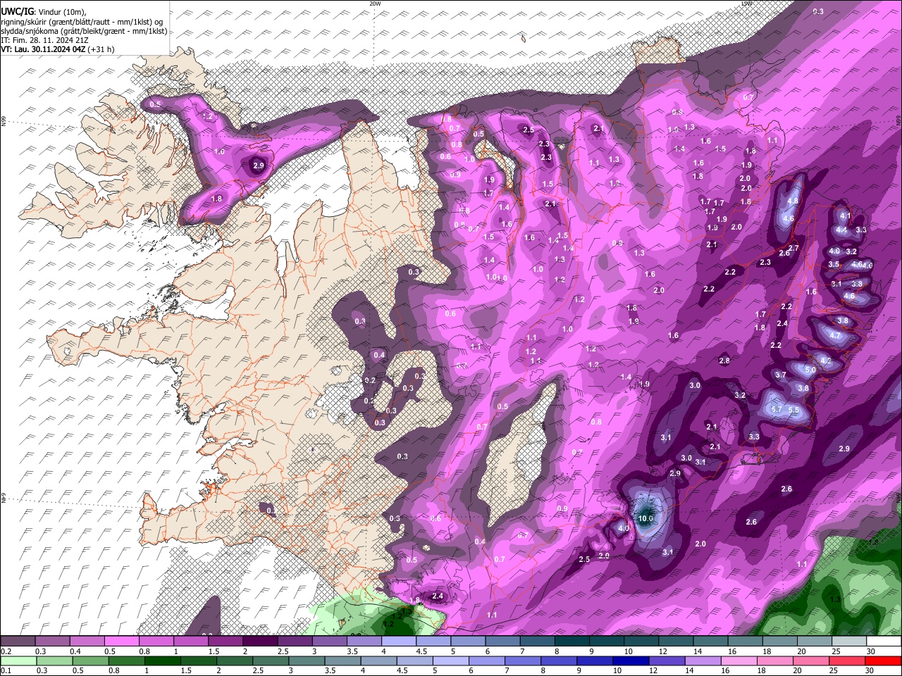Screen dimensions: 902x676
Task: Click the 3.7 value label
Action: click(x=781, y=375)
